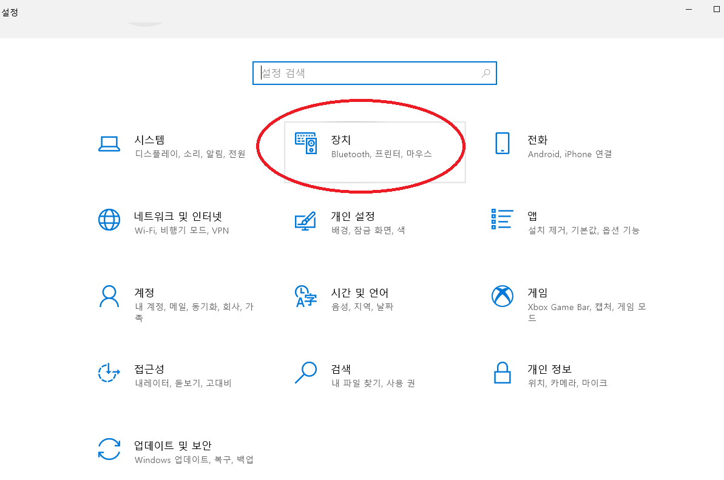
Task: Click text 'Xbox Game Bar, 캡처, 게임 모드'
Action: 587,313
